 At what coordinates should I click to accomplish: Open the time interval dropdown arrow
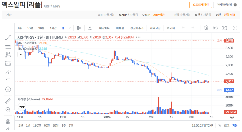pos(70,28)
